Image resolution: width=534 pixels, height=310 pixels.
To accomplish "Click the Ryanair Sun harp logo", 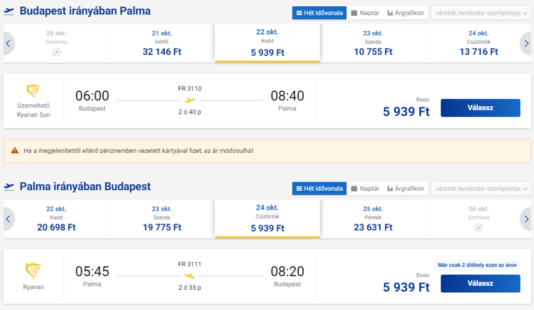I will (x=33, y=91).
